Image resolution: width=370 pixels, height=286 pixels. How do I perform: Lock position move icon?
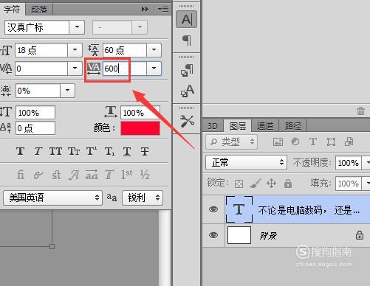coord(271,184)
